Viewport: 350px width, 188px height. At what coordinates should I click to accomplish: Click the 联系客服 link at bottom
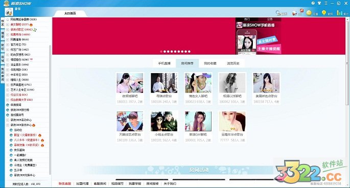point(65,183)
